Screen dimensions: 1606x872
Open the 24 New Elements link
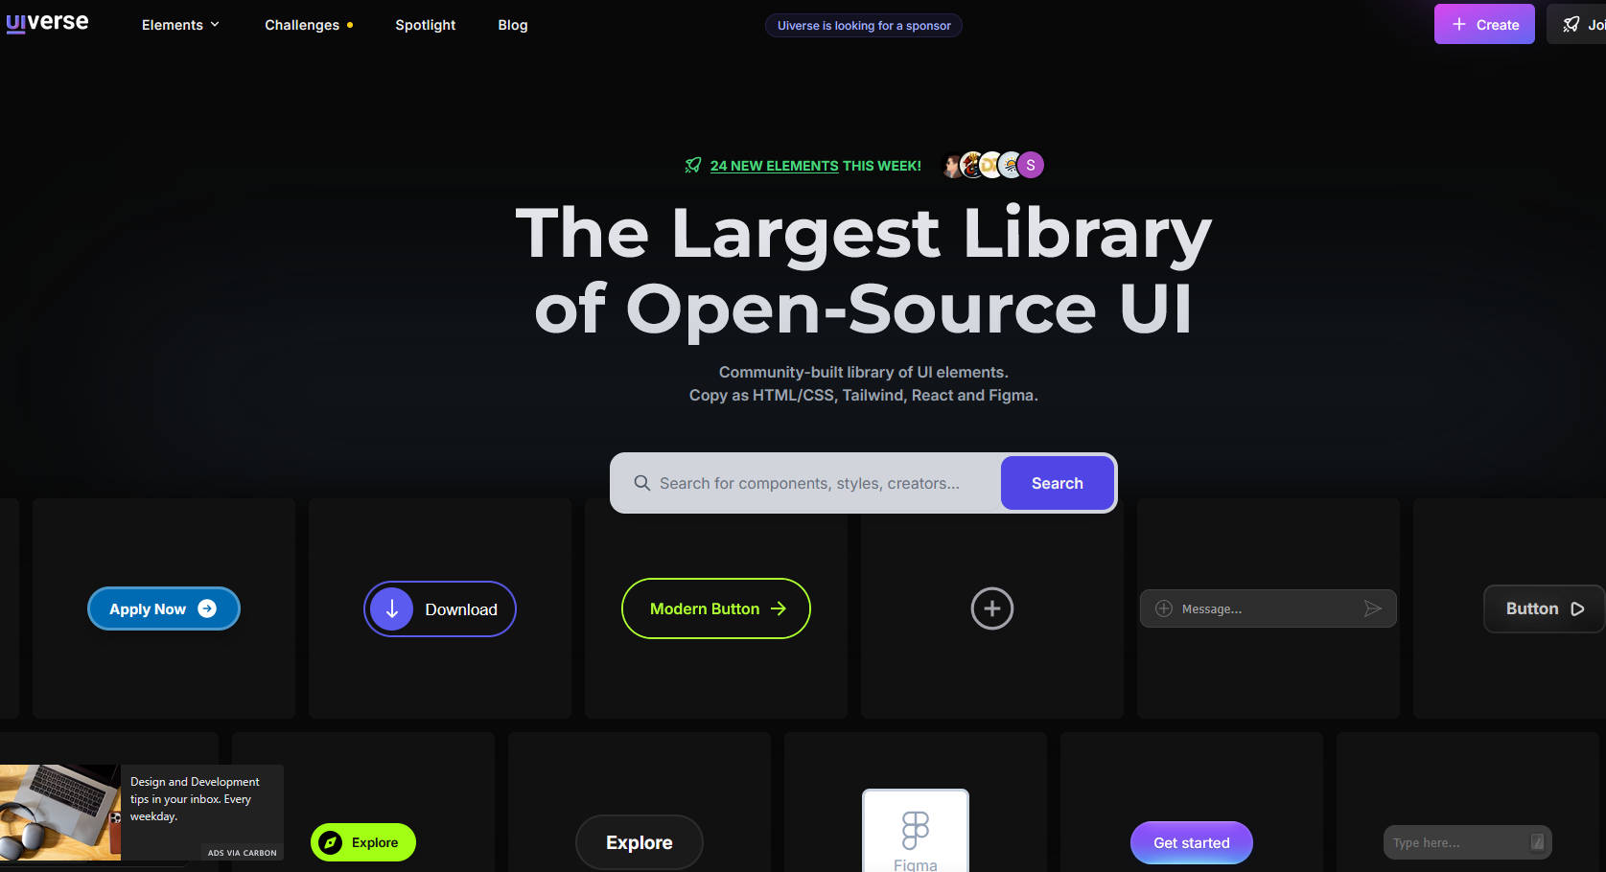pos(774,166)
